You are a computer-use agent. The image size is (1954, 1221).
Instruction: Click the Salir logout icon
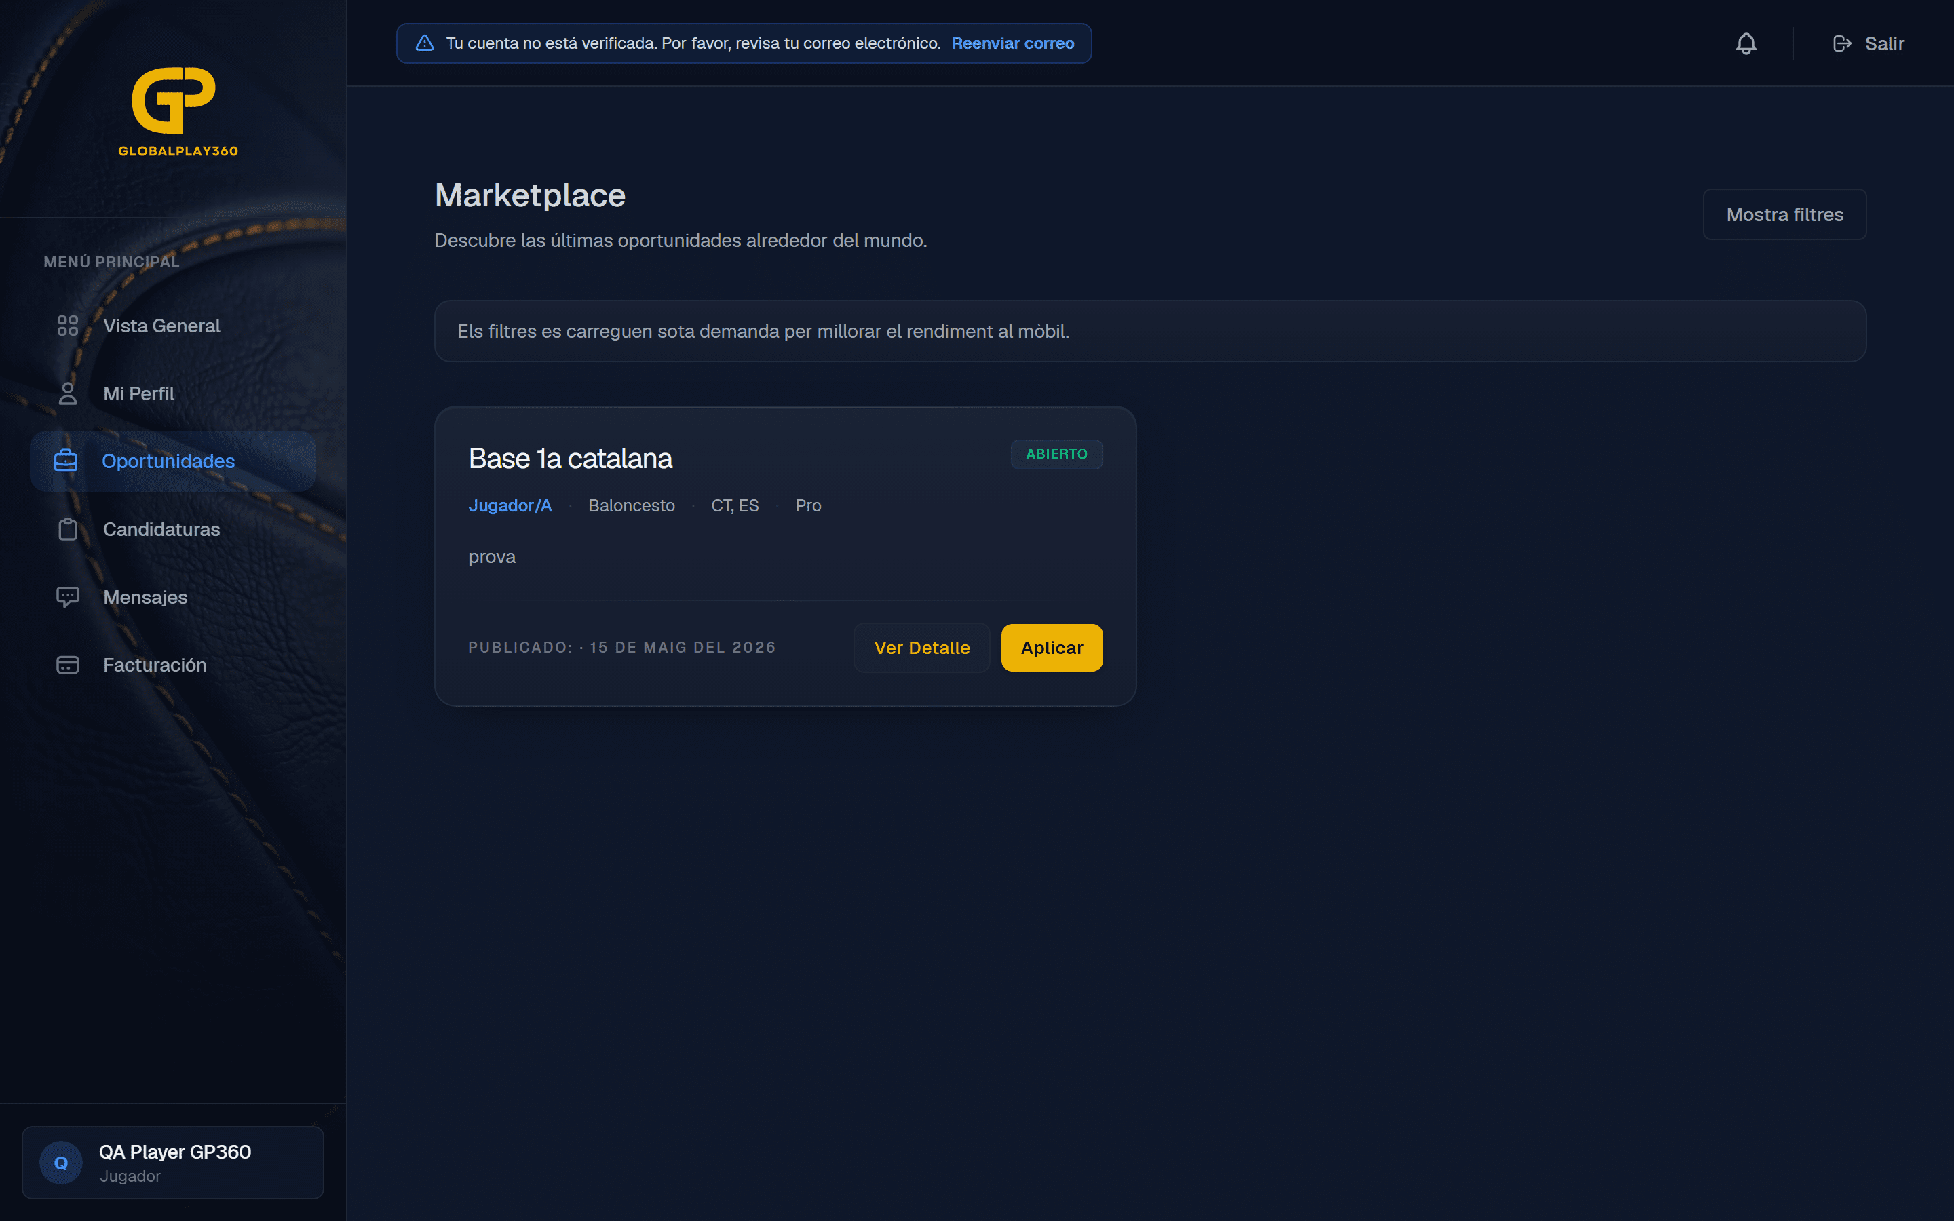[x=1842, y=43]
